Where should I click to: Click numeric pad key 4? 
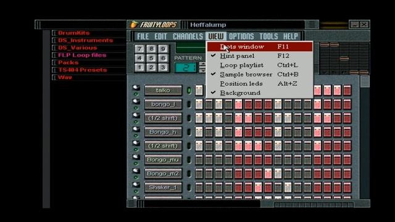tap(139, 58)
